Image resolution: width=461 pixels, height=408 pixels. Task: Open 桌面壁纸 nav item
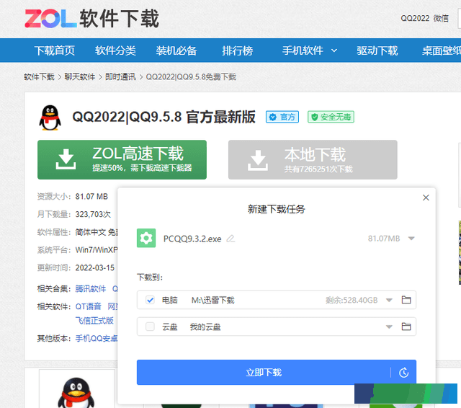tap(442, 50)
